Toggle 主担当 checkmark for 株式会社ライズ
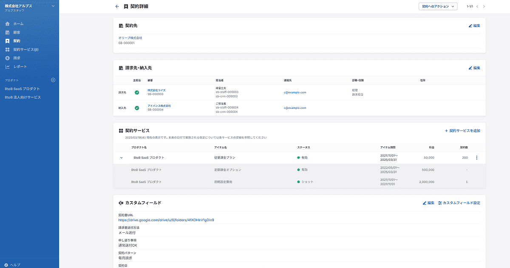The image size is (510, 268). pos(137,92)
